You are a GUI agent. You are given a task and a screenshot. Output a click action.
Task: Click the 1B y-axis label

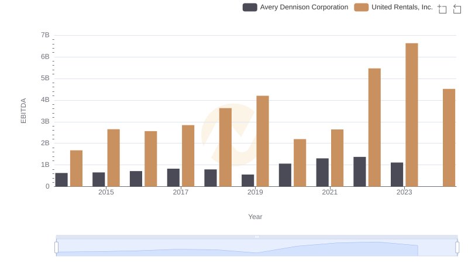pyautogui.click(x=45, y=165)
